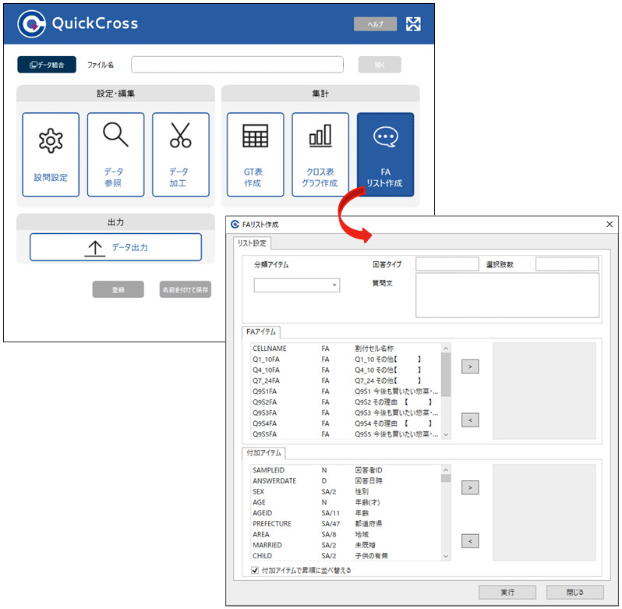Add the selected FA item with the > button

(x=470, y=366)
